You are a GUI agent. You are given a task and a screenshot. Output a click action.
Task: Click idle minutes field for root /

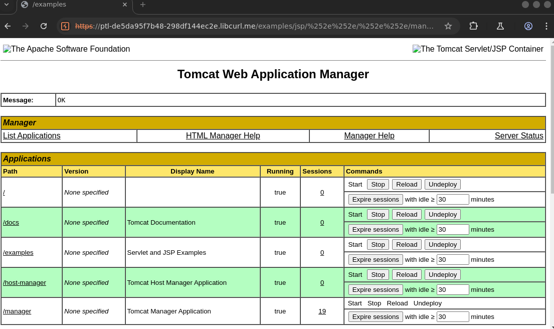[453, 199]
